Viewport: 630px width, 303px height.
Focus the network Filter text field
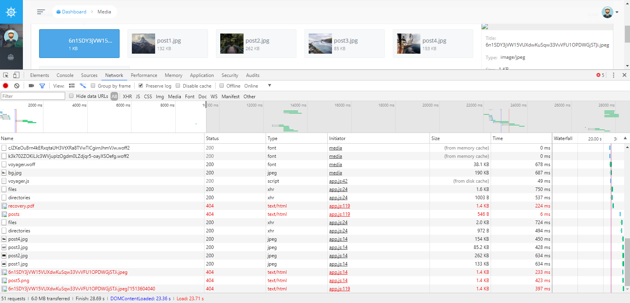point(33,96)
